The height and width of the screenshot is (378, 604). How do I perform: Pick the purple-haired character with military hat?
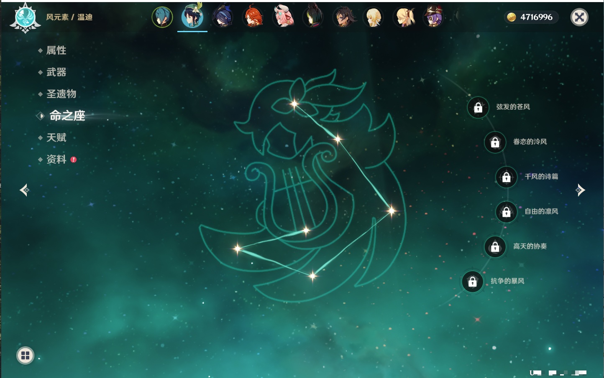click(433, 18)
